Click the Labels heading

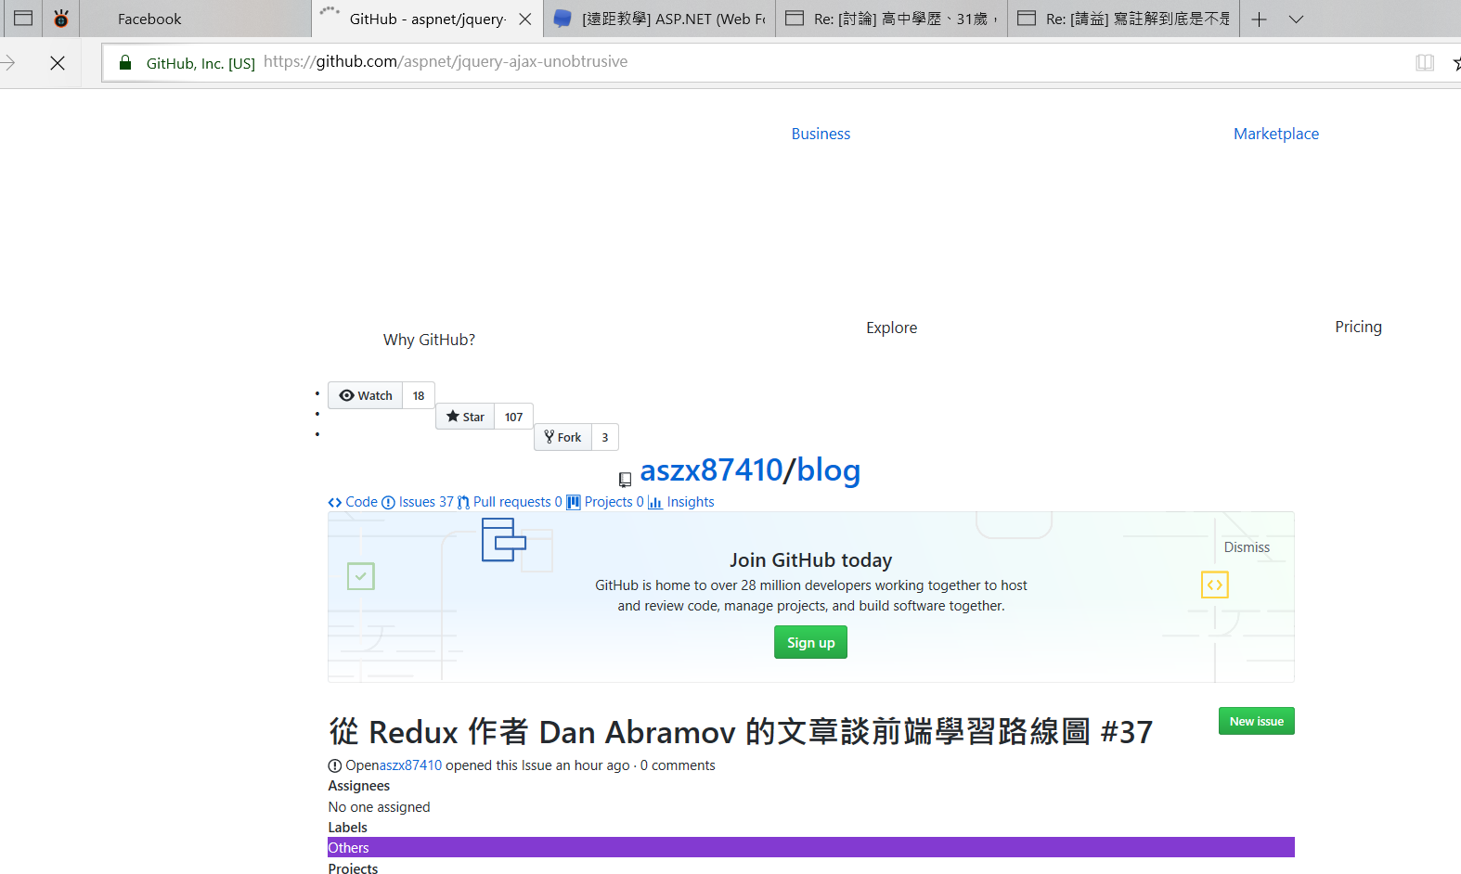347,828
